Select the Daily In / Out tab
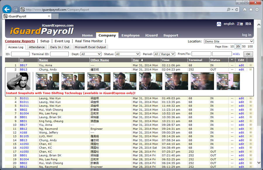This screenshot has height=170, width=263. coord(60,47)
